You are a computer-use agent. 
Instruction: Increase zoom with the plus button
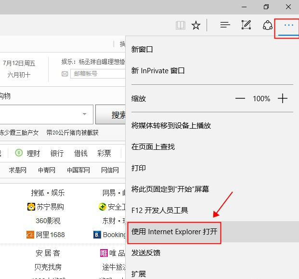(x=283, y=98)
